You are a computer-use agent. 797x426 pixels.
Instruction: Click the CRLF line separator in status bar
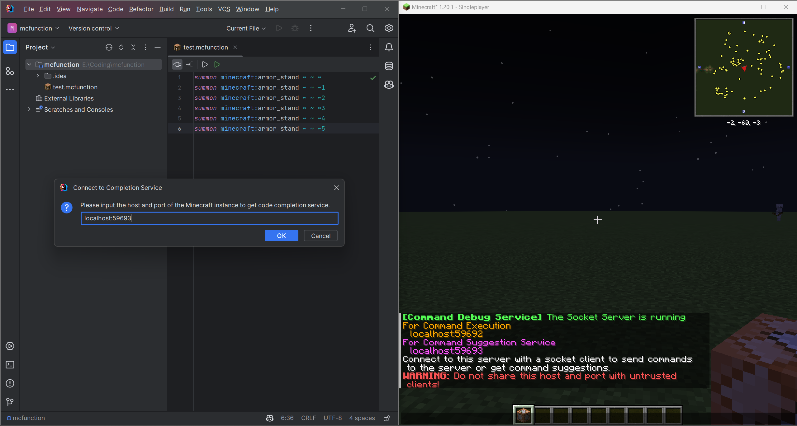308,418
